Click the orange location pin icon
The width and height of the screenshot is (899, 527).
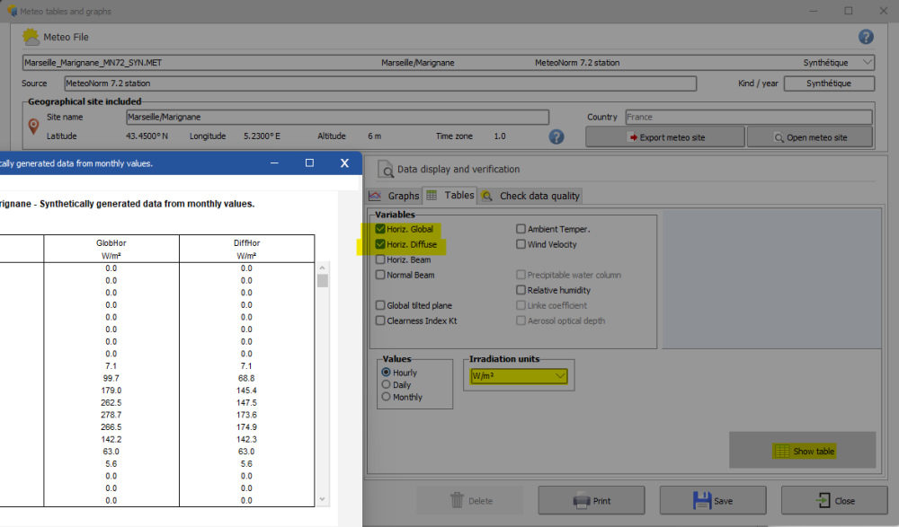click(x=33, y=127)
